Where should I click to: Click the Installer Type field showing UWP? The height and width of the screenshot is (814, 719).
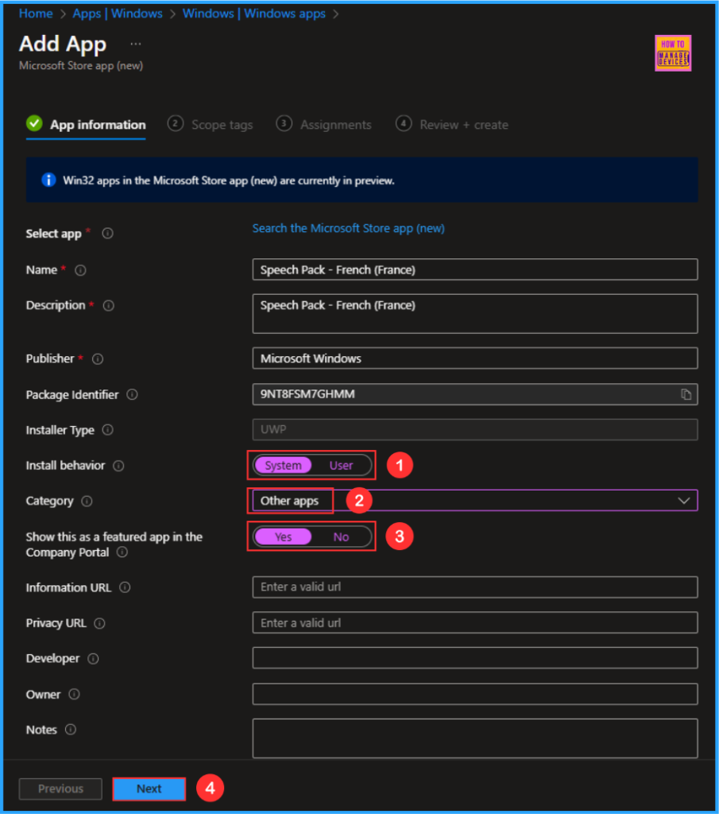coord(474,429)
